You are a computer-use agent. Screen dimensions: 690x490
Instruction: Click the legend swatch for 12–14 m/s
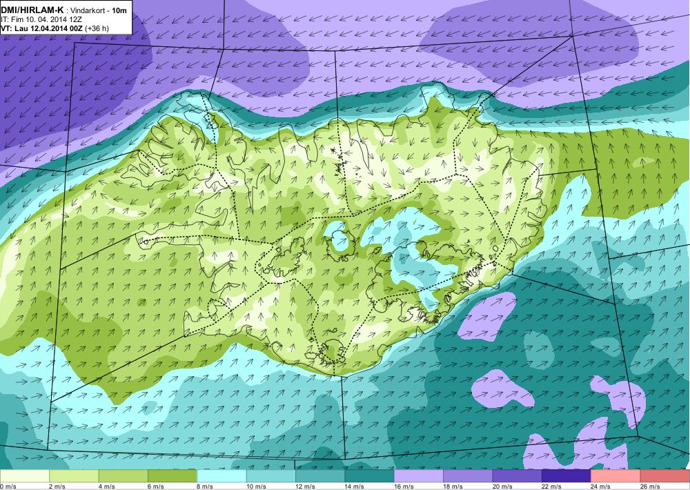coord(320,476)
